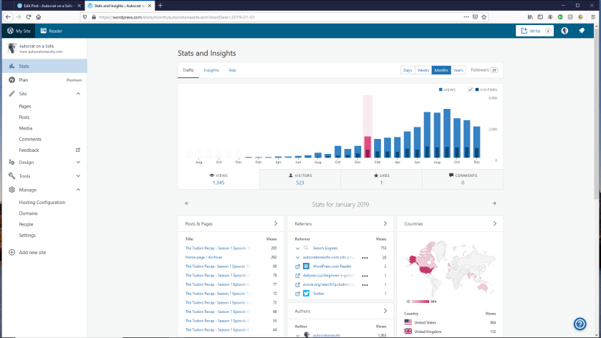Go to next month with right arrow
Viewport: 601px width, 338px height.
tap(494, 203)
